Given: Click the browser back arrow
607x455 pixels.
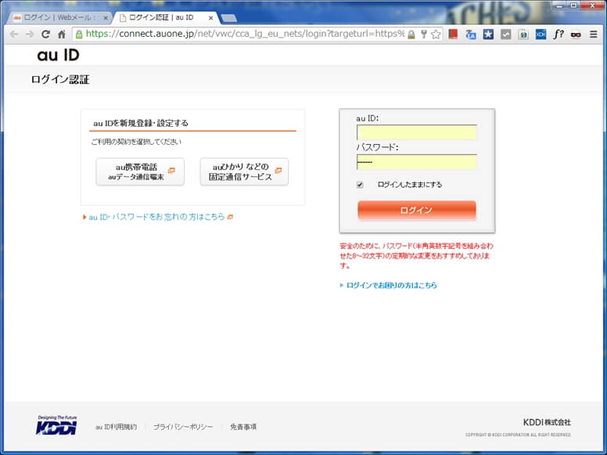Looking at the screenshot, I should coord(13,34).
